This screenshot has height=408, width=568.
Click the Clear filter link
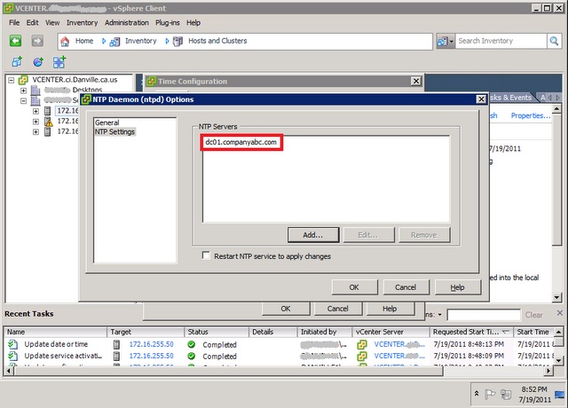click(x=533, y=315)
